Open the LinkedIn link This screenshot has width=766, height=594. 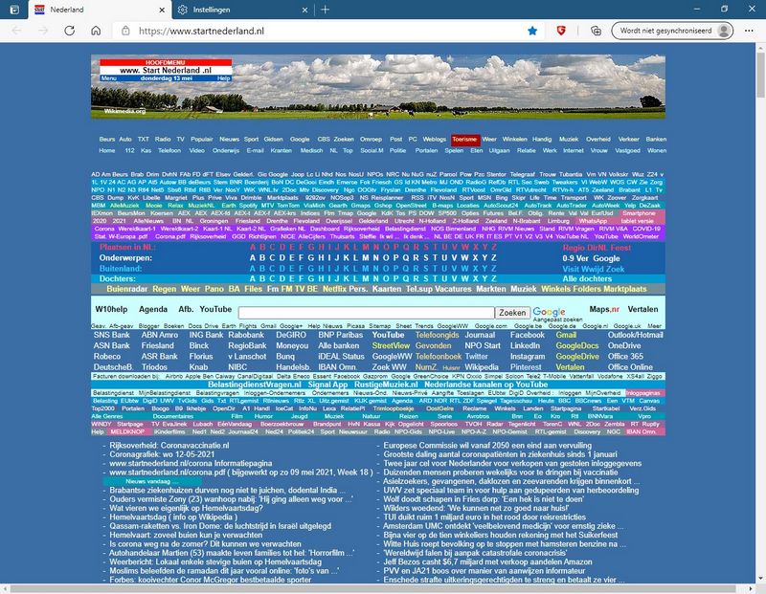tap(525, 345)
